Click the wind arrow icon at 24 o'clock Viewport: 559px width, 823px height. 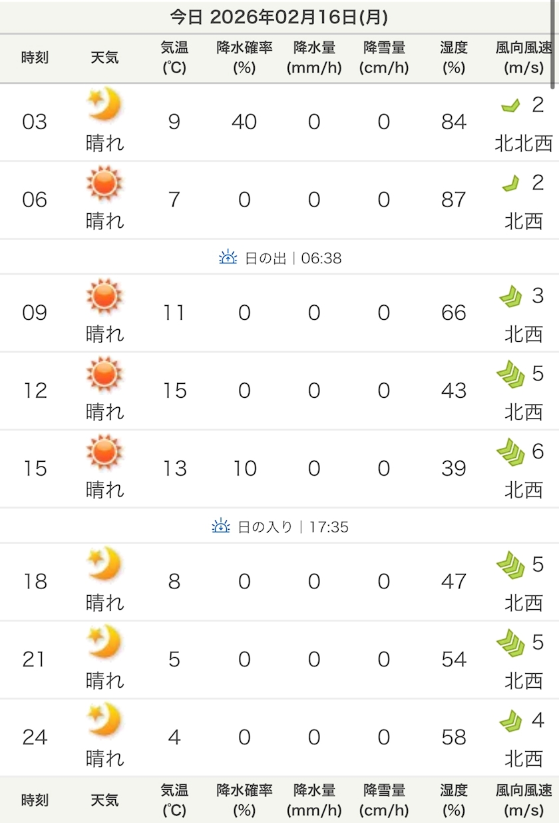pos(510,721)
